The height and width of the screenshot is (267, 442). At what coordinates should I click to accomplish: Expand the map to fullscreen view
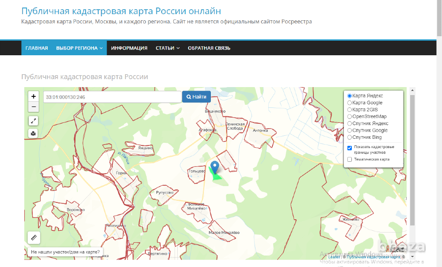pos(34,120)
